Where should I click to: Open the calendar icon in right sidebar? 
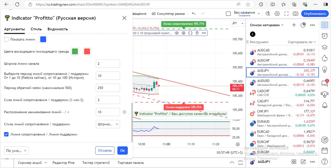[325, 151]
